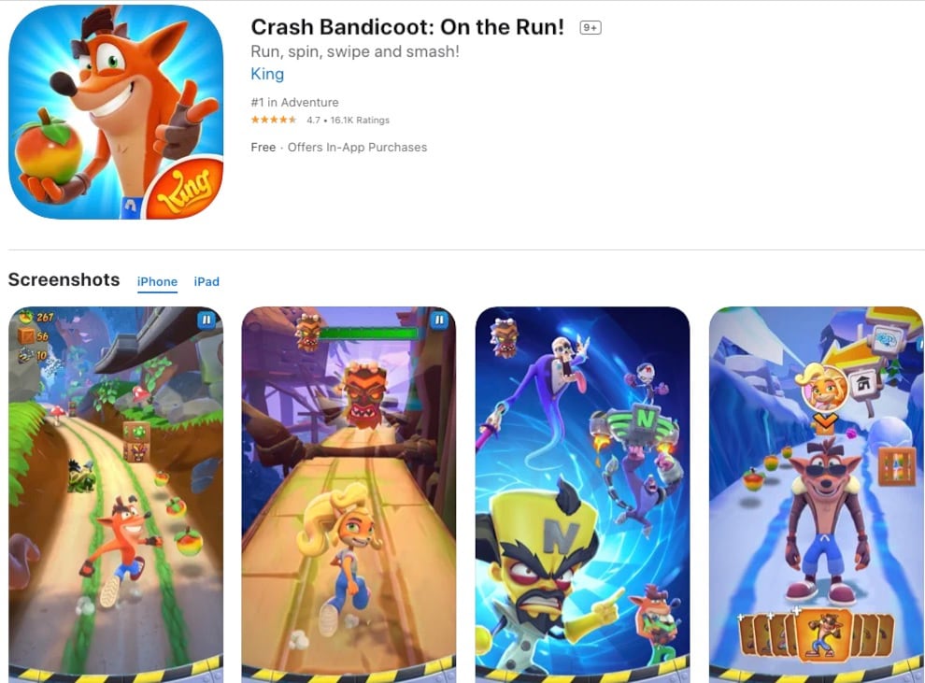Click the Crash Bandicoot: On the Run! title

click(407, 27)
